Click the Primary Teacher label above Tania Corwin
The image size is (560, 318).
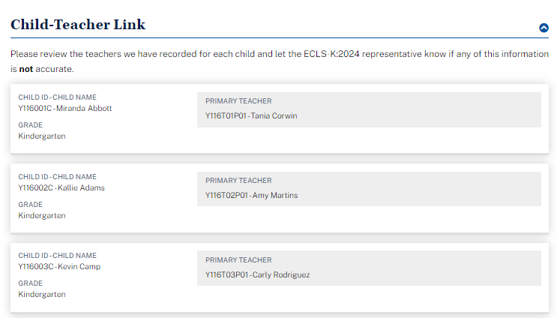click(x=238, y=101)
